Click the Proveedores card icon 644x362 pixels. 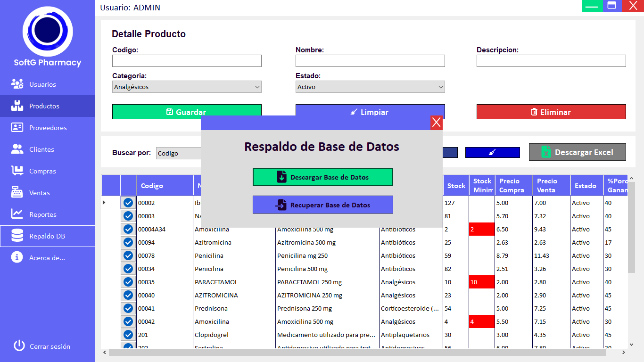point(17,128)
